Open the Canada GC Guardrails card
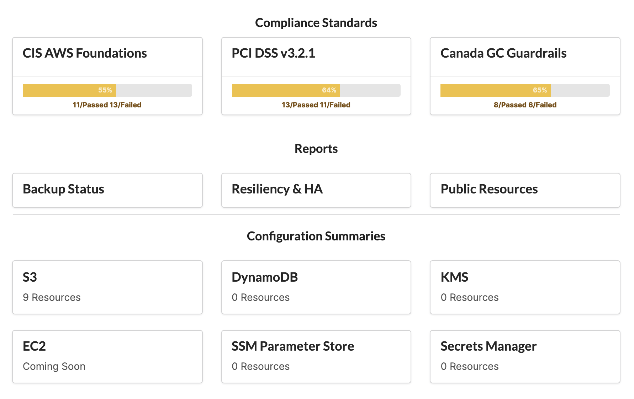Viewport: 634px width, 399px height. point(525,76)
